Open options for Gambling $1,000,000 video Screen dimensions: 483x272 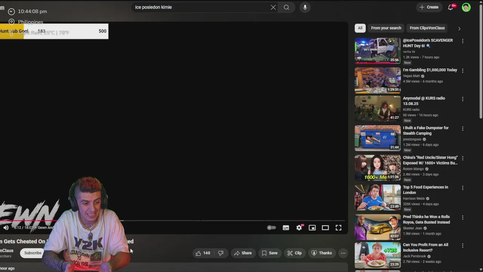pos(463,71)
